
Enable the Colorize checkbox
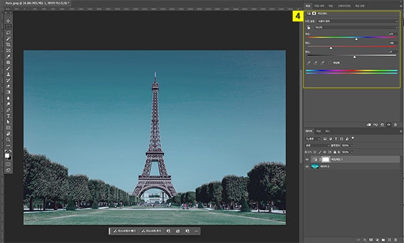329,63
